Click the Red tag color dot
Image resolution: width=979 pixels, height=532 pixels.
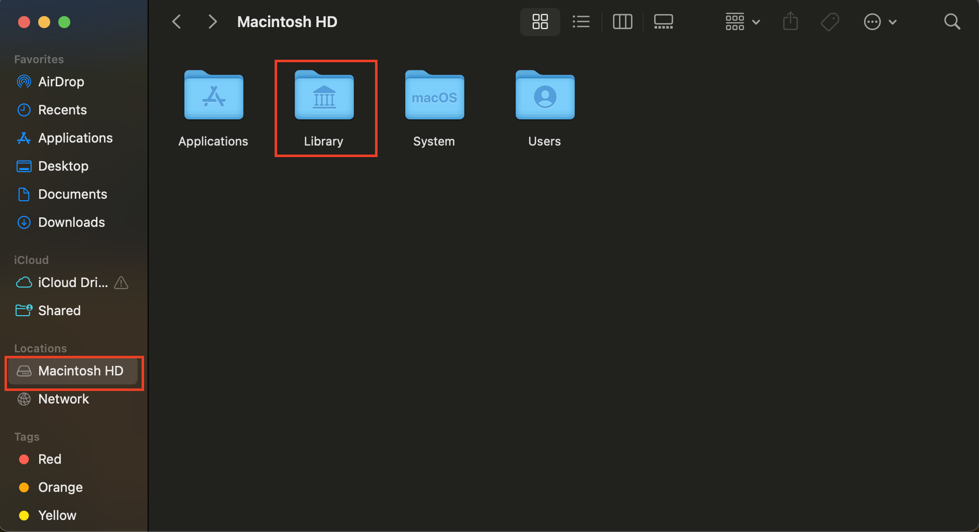tap(24, 459)
